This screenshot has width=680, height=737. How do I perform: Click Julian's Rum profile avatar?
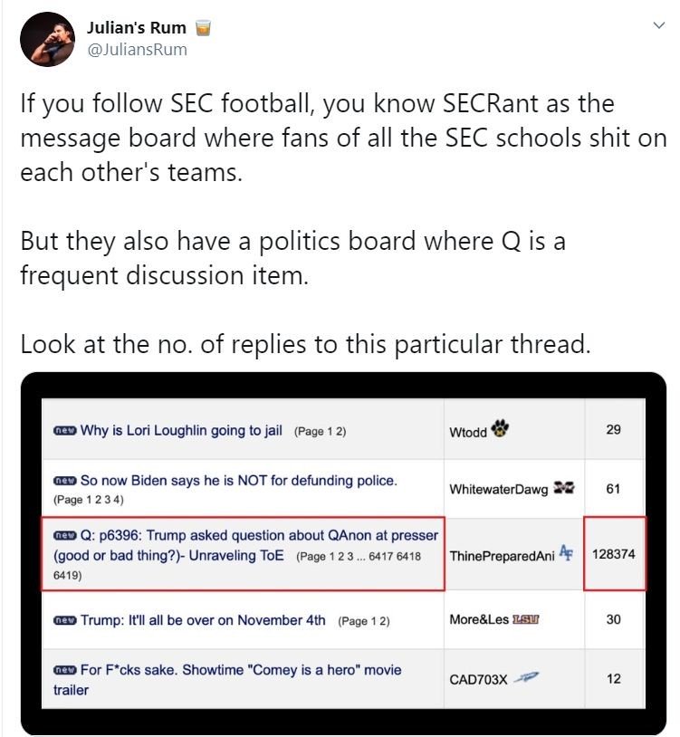point(46,39)
